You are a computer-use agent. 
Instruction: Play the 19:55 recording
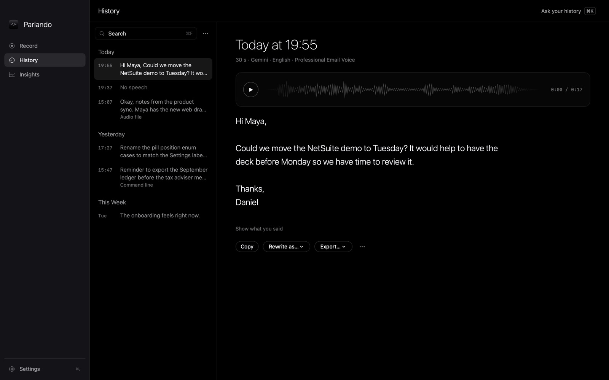click(x=251, y=90)
